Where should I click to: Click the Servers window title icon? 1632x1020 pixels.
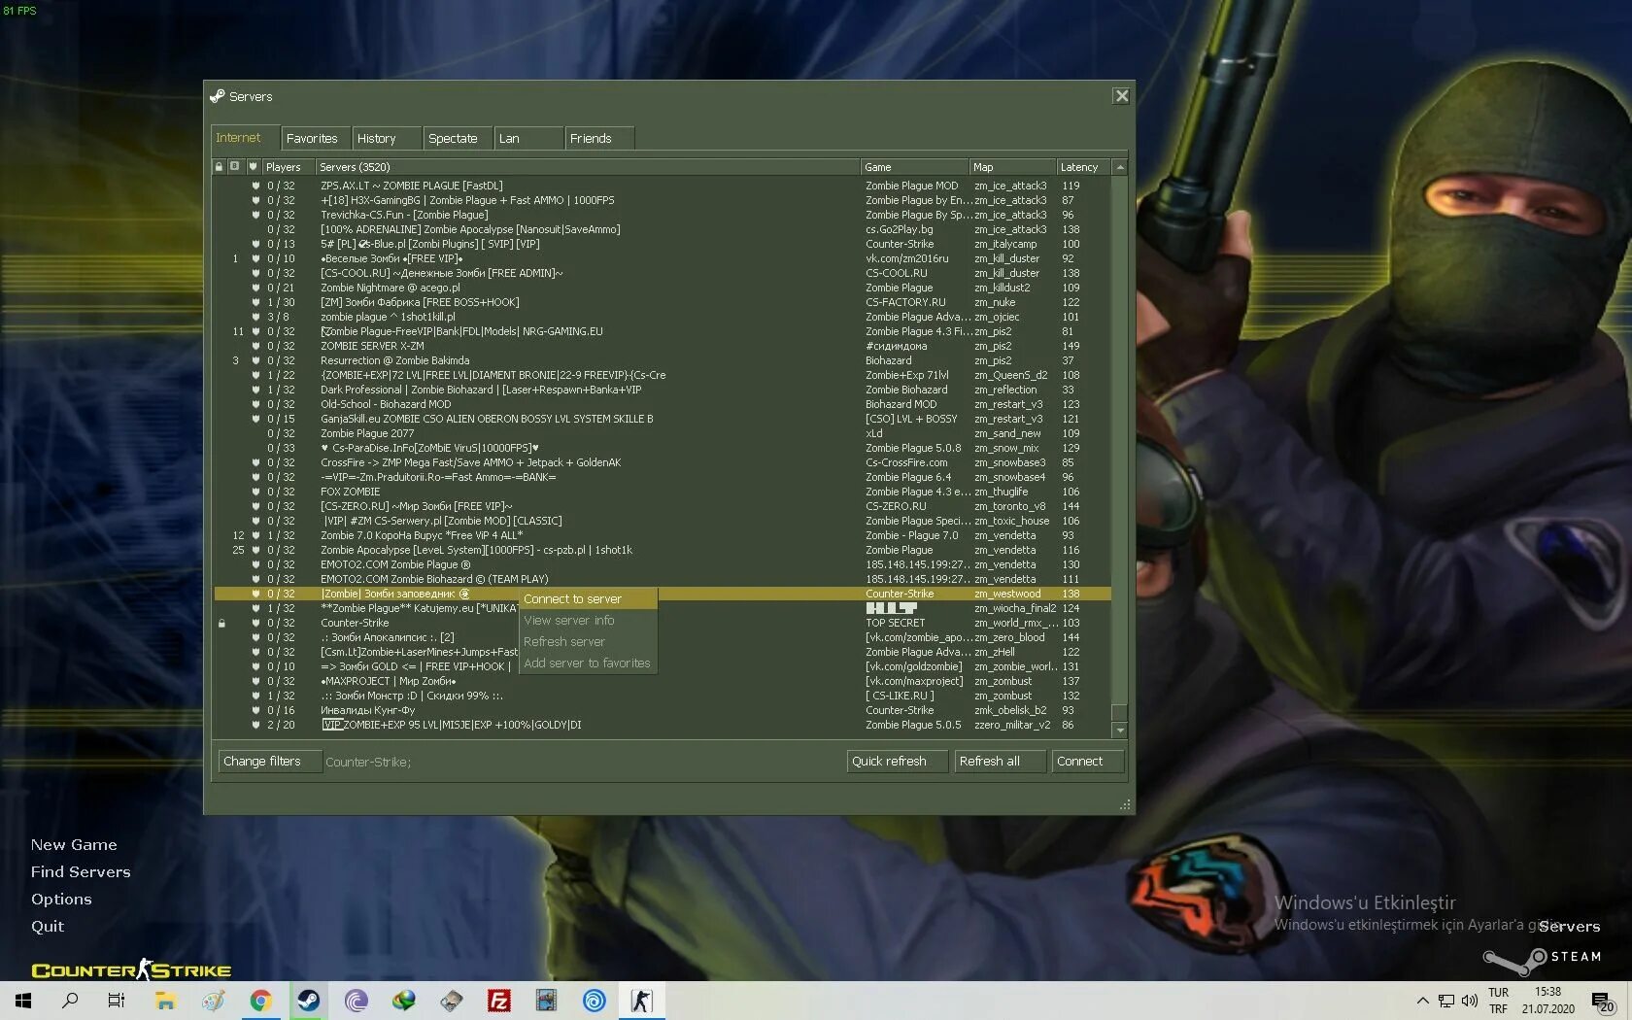217,96
